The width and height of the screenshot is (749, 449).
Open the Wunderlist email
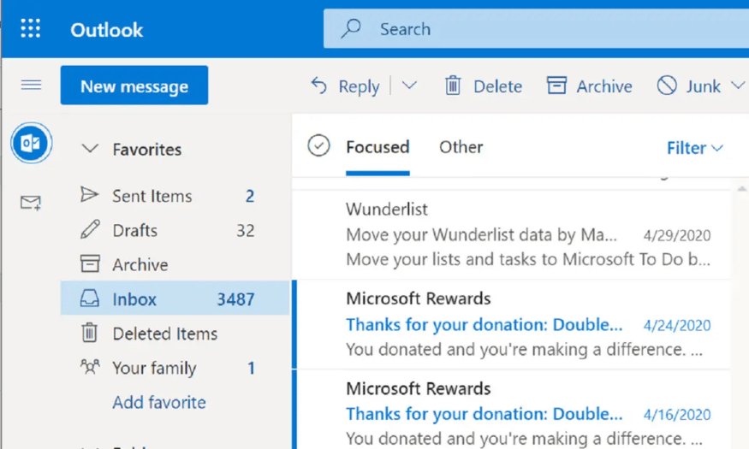tap(512, 234)
